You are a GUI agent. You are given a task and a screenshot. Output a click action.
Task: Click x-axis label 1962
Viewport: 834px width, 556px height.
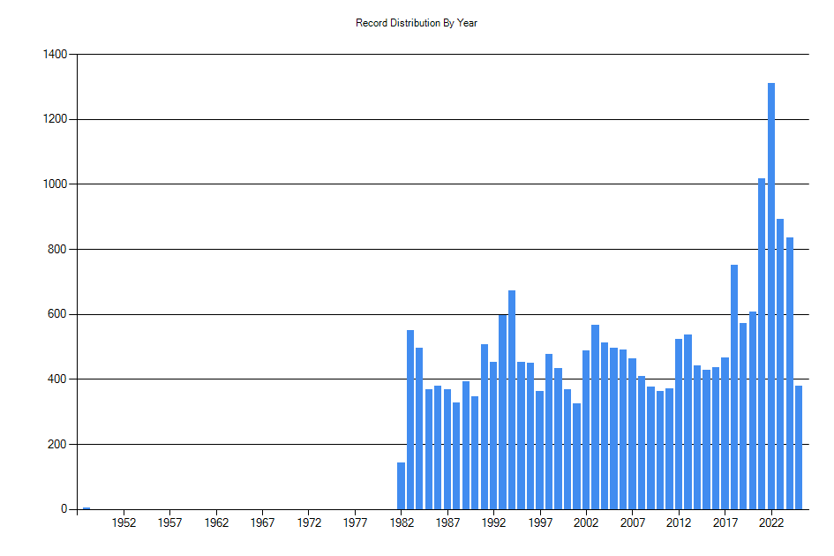(216, 523)
